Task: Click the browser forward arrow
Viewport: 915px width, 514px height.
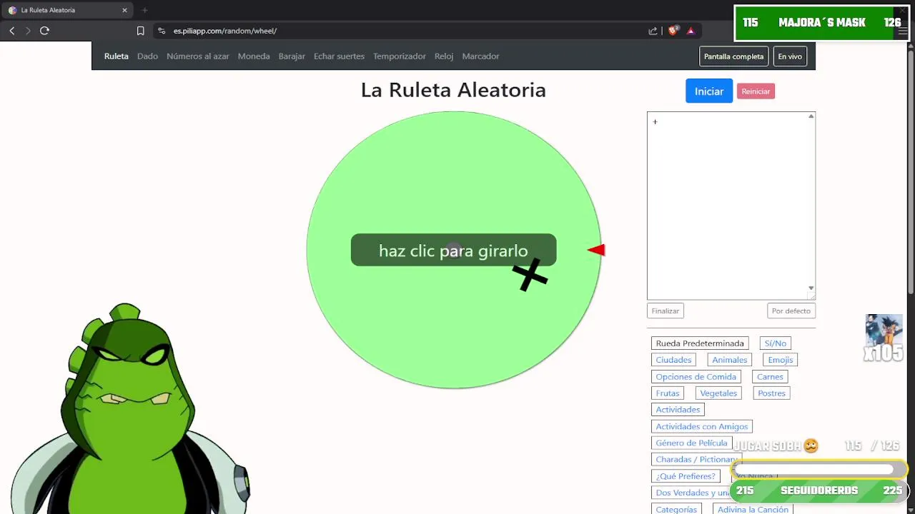Action: pyautogui.click(x=28, y=31)
